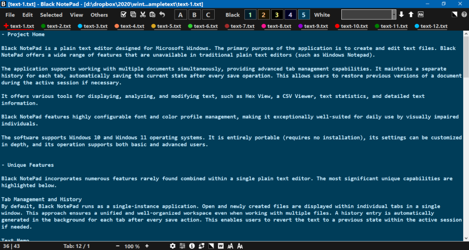Apply color profile 3
Screen dimensions: 469x250
(277, 15)
